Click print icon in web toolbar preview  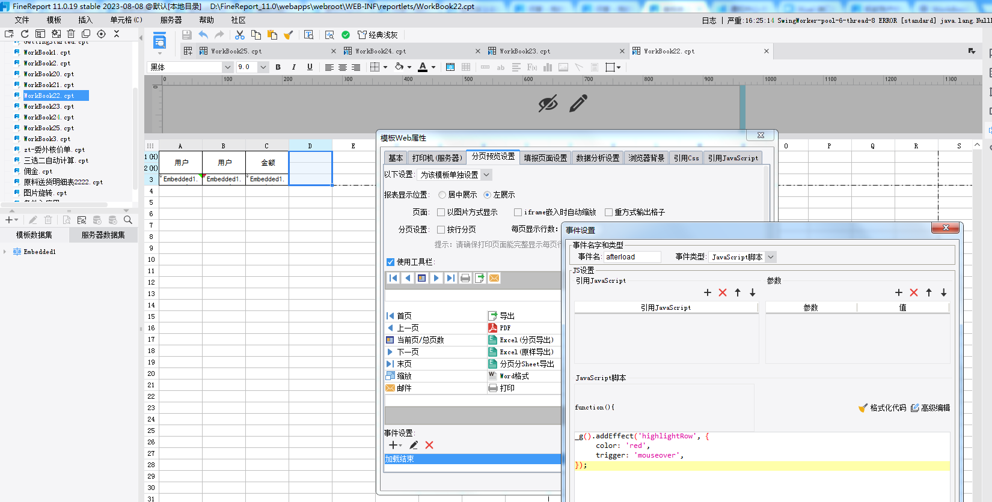[x=465, y=278]
